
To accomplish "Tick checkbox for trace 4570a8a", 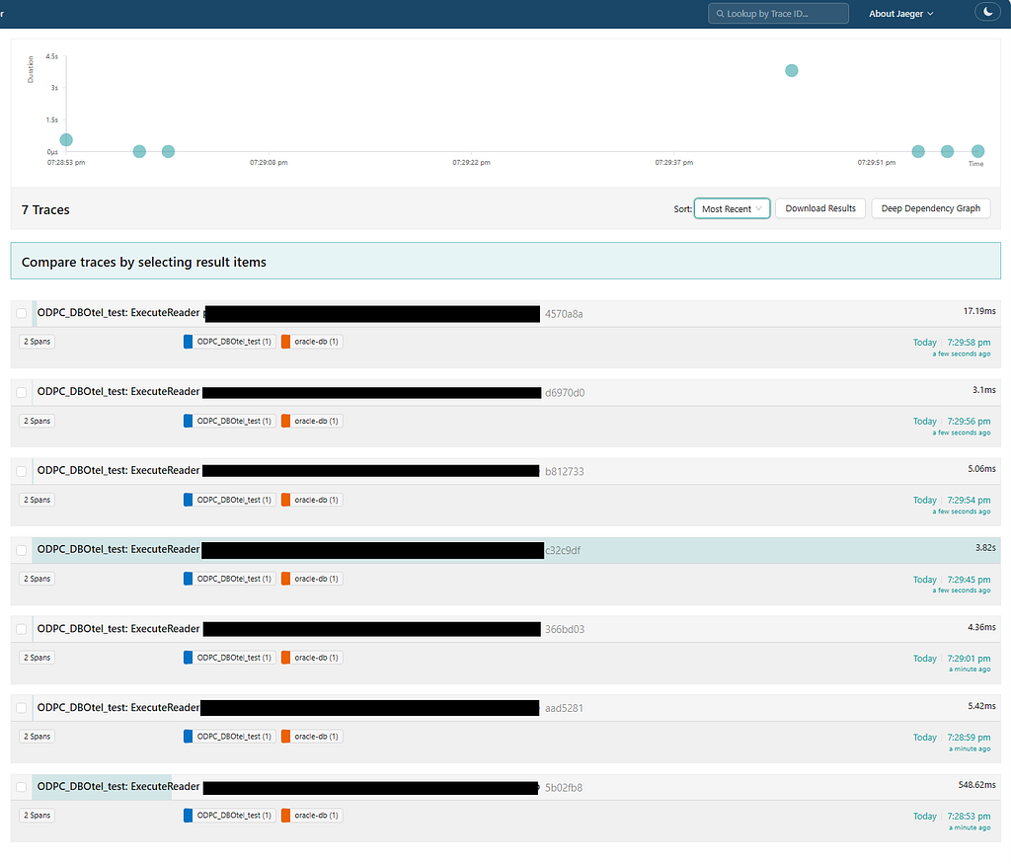I will click(22, 313).
